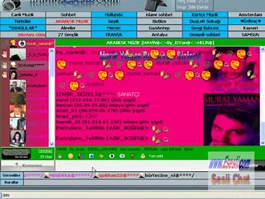Image resolution: width=265 pixels, height=199 pixels.
Task: Open DuşLeR Sokağı room tab
Action: point(205,22)
